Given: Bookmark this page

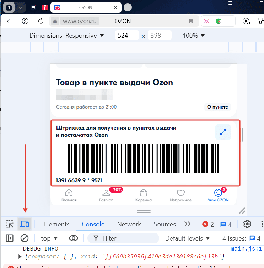Looking at the screenshot, I should (191, 21).
